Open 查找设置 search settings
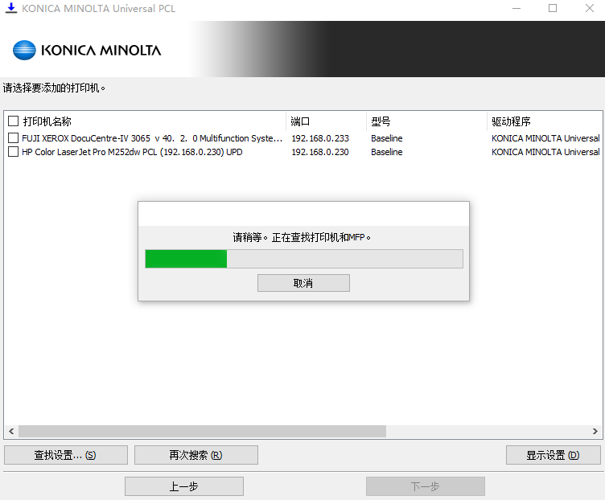The width and height of the screenshot is (605, 500). pos(66,455)
